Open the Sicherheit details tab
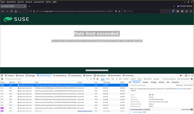194x114 pixels. pyautogui.click(x=175, y=82)
